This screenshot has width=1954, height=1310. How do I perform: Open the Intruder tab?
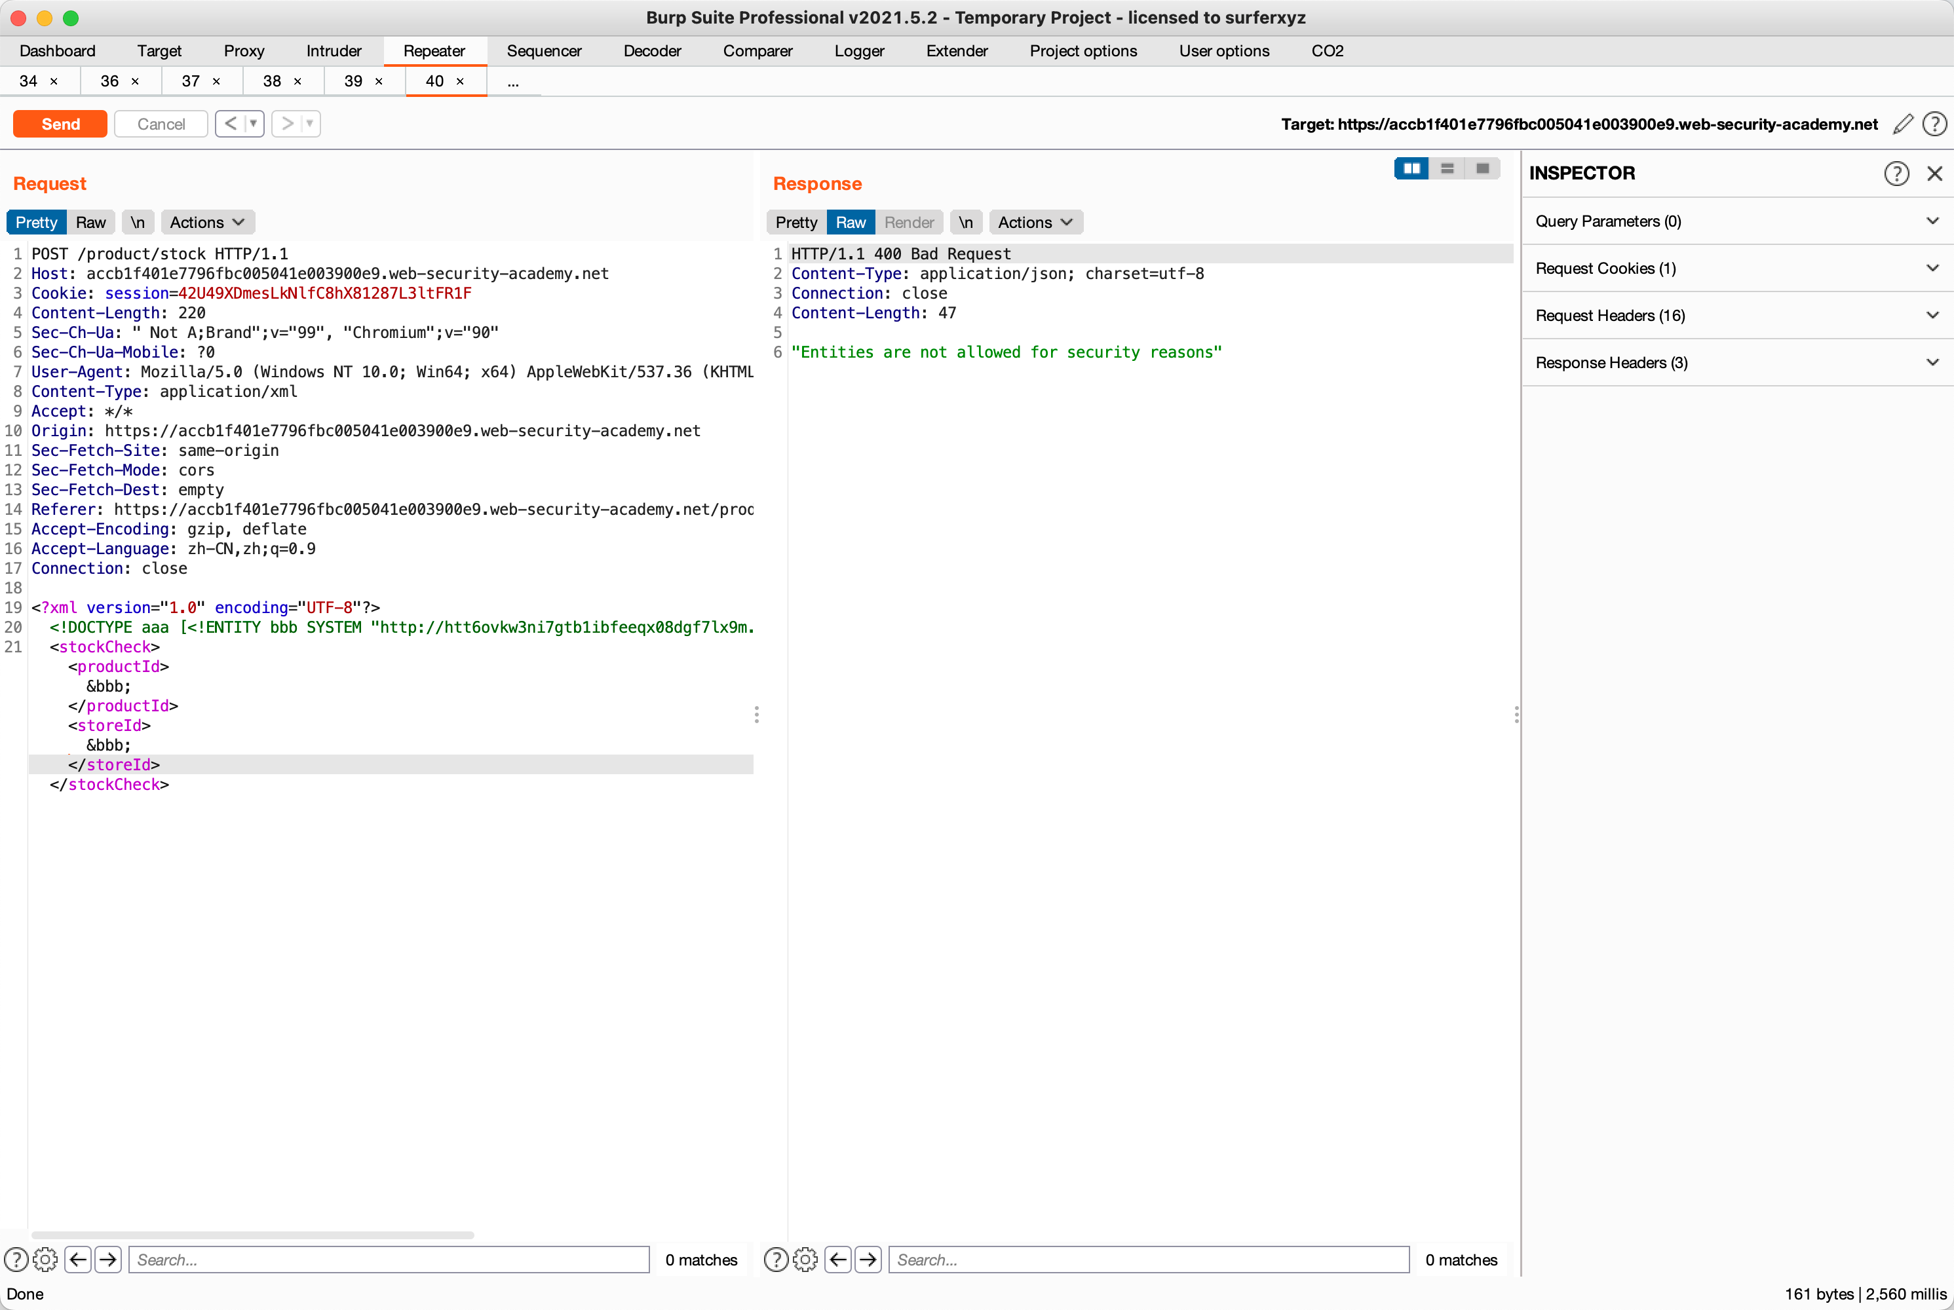[334, 51]
